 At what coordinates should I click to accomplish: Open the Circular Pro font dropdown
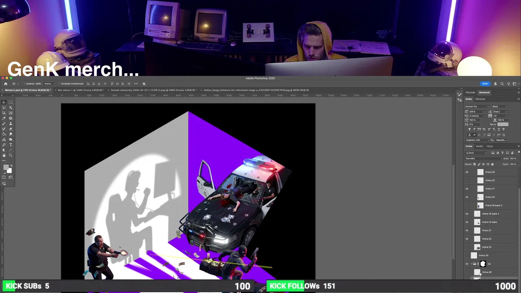[x=477, y=107]
